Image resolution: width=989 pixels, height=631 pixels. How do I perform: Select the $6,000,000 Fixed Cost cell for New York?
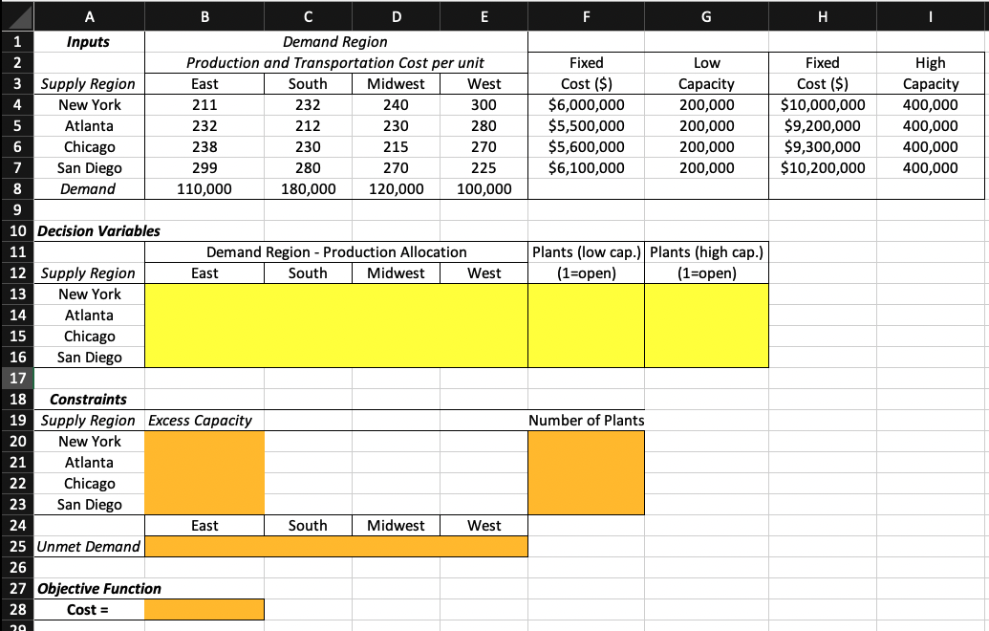586,104
